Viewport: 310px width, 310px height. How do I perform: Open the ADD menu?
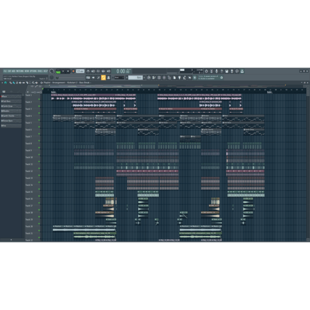point(13,71)
